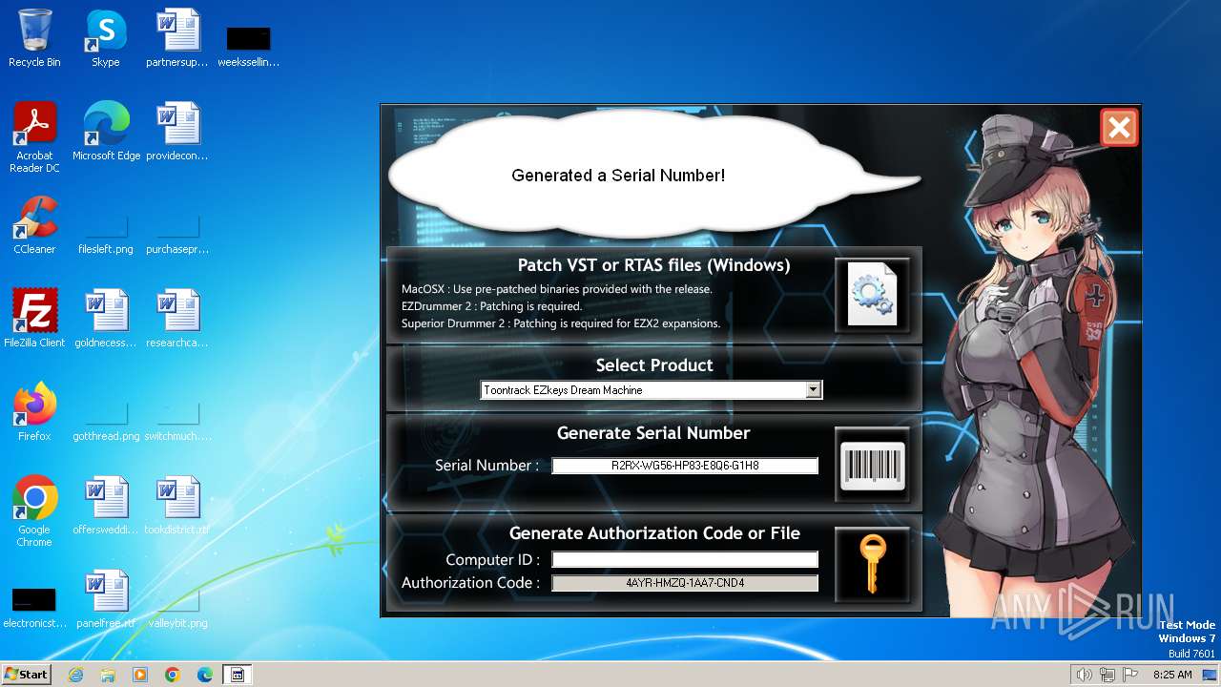Select the Recycle Bin desktop icon
The width and height of the screenshot is (1221, 687).
click(x=34, y=38)
